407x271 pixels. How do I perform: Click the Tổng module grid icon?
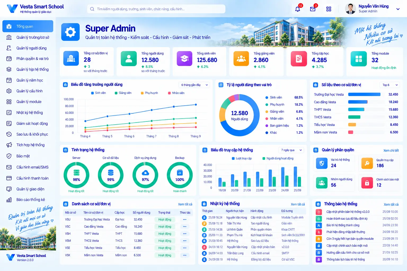coord(359,58)
